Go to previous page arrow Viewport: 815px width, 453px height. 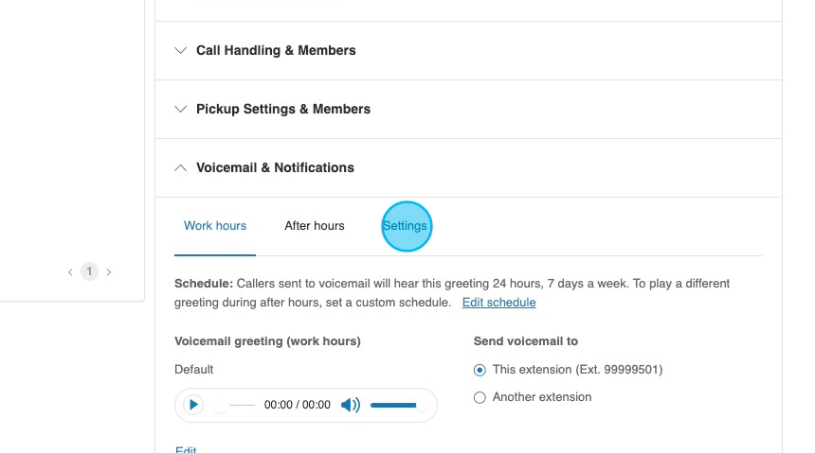(x=70, y=272)
